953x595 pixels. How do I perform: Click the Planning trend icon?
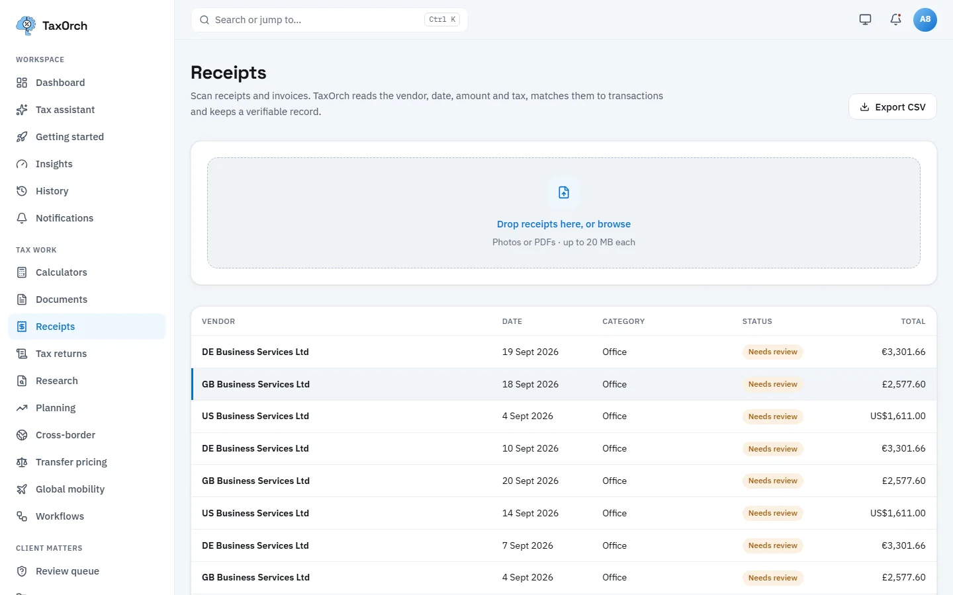point(22,408)
